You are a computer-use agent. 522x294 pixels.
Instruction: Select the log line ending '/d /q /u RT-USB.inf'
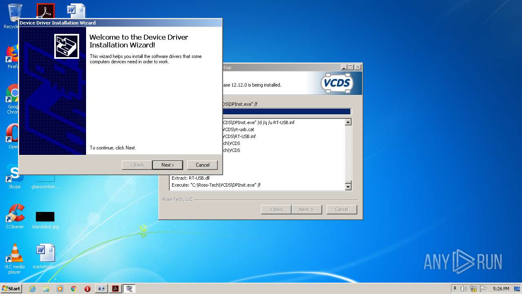(x=258, y=122)
